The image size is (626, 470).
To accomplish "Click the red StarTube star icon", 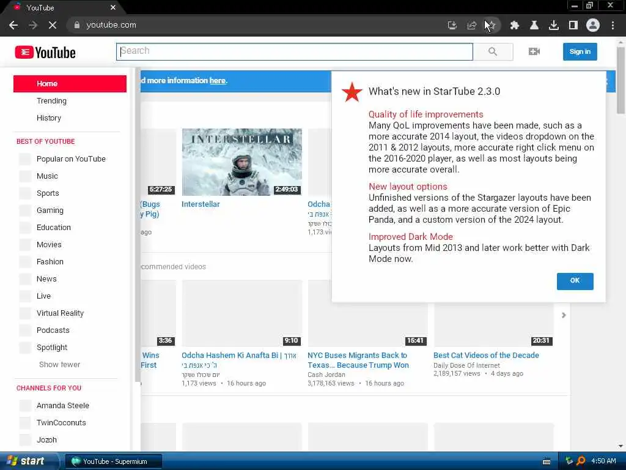I will (352, 92).
